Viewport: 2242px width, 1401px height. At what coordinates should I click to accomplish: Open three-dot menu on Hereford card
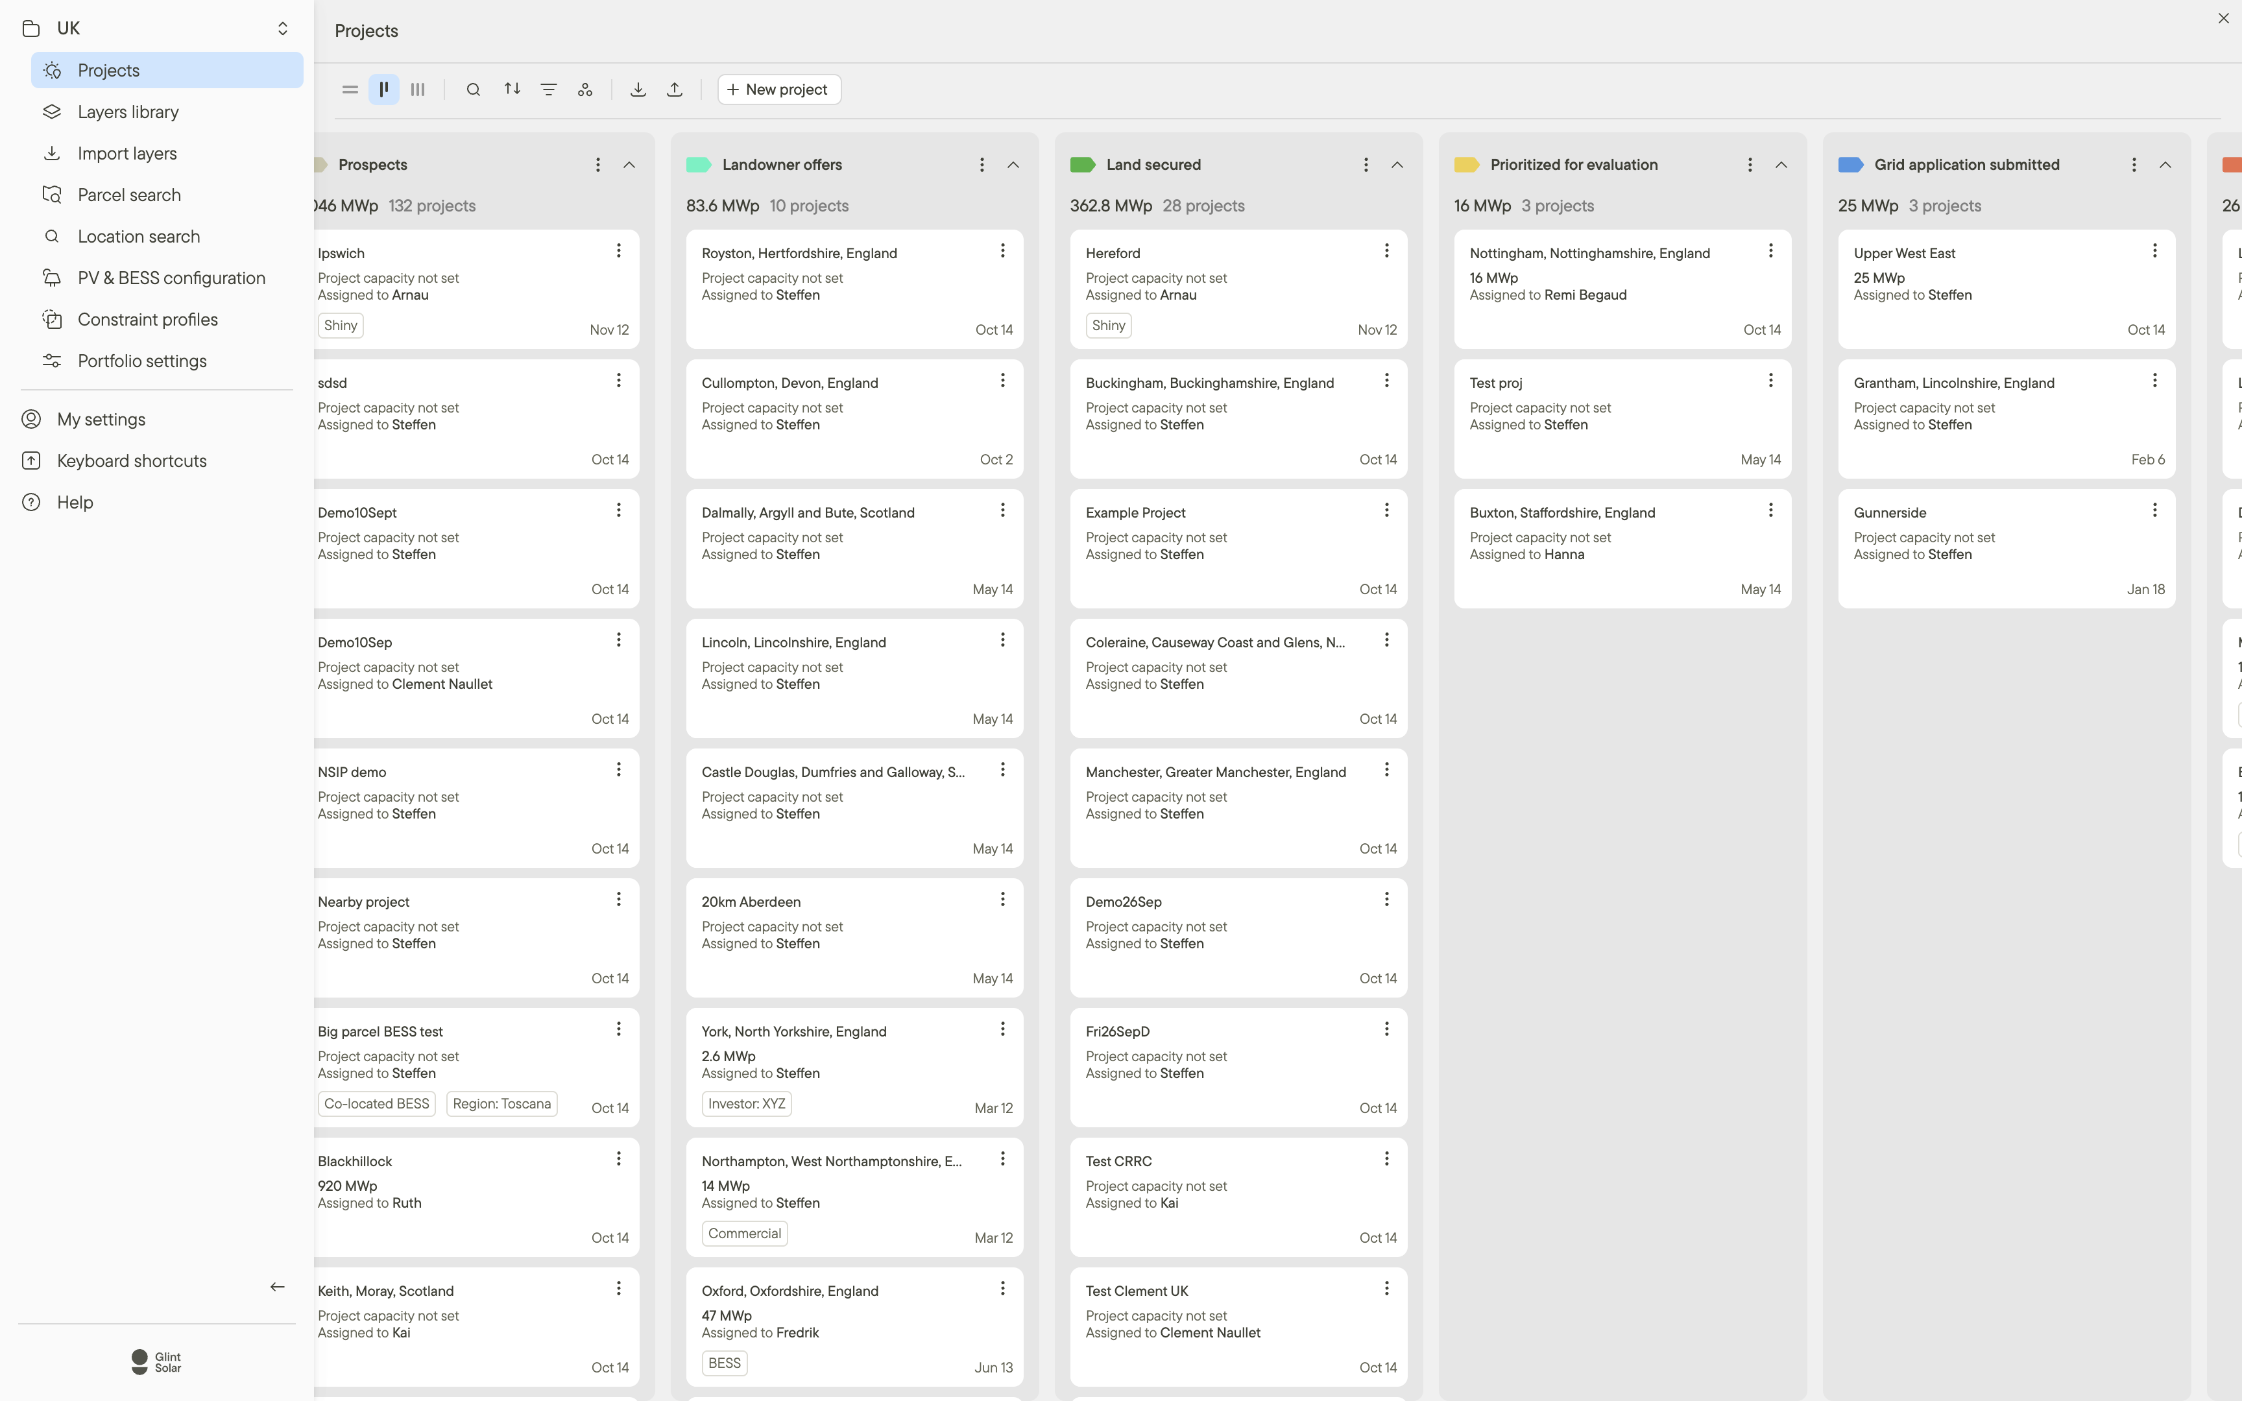click(1387, 251)
